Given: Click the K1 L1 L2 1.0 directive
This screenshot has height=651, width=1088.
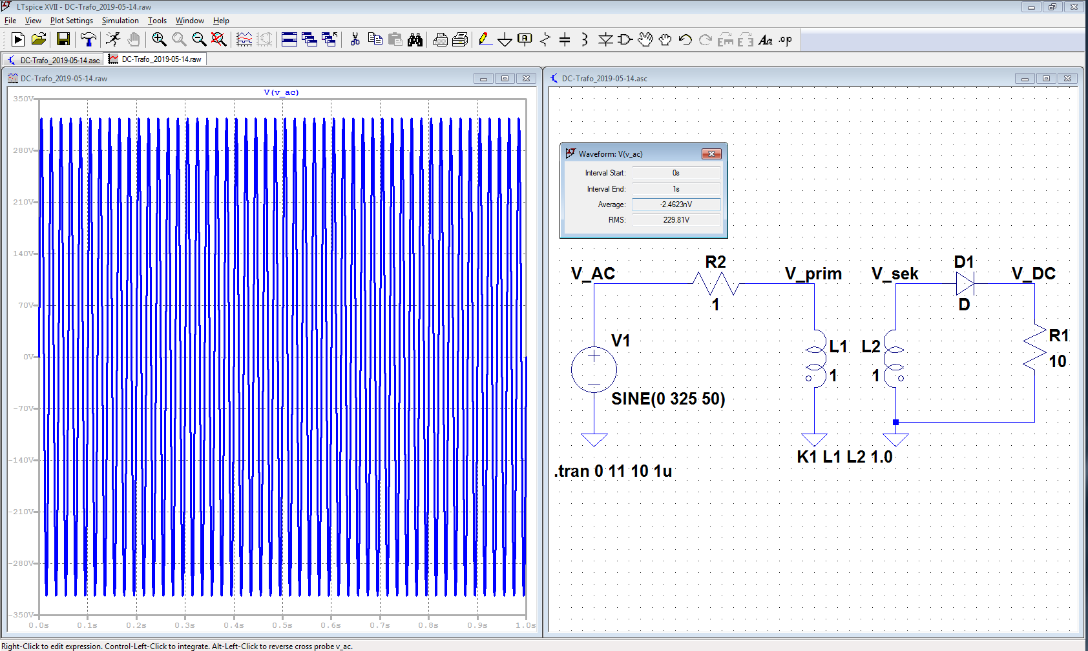Looking at the screenshot, I should coord(844,457).
